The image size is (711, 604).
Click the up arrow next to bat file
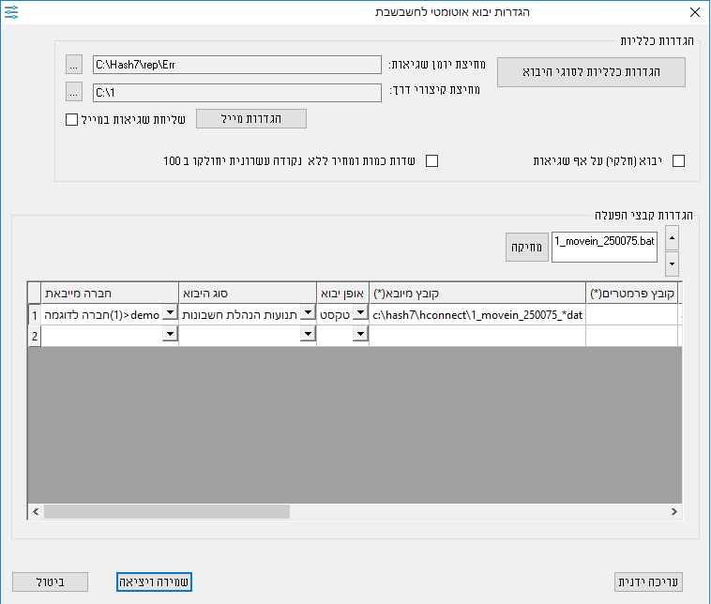pos(672,238)
